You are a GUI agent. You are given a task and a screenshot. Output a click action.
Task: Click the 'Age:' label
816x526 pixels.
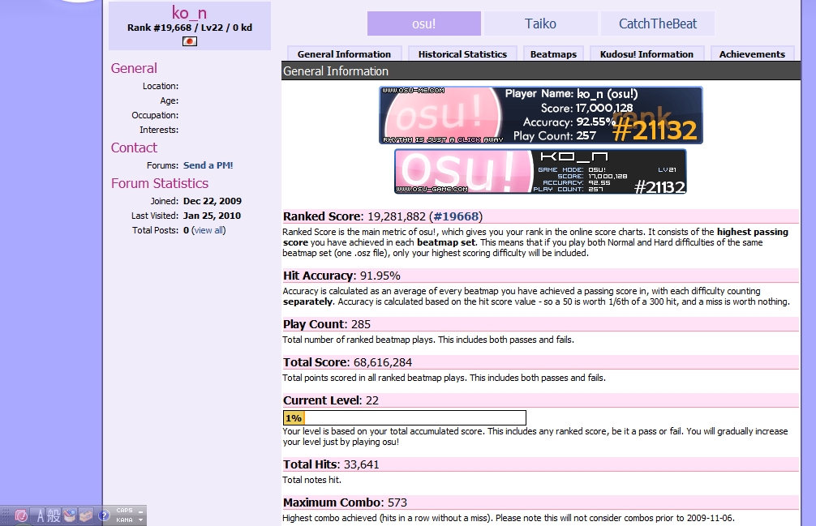(x=170, y=100)
